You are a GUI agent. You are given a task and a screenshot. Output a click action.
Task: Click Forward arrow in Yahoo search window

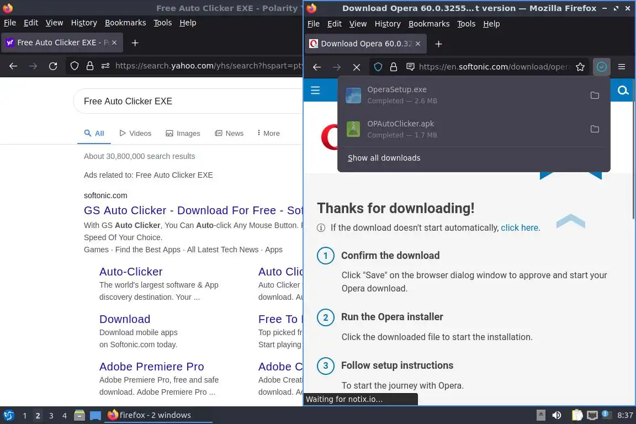(x=33, y=66)
